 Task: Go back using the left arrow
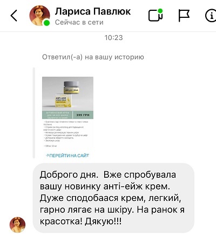pos(14,16)
